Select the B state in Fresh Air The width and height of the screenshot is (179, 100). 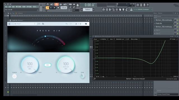coord(80,24)
